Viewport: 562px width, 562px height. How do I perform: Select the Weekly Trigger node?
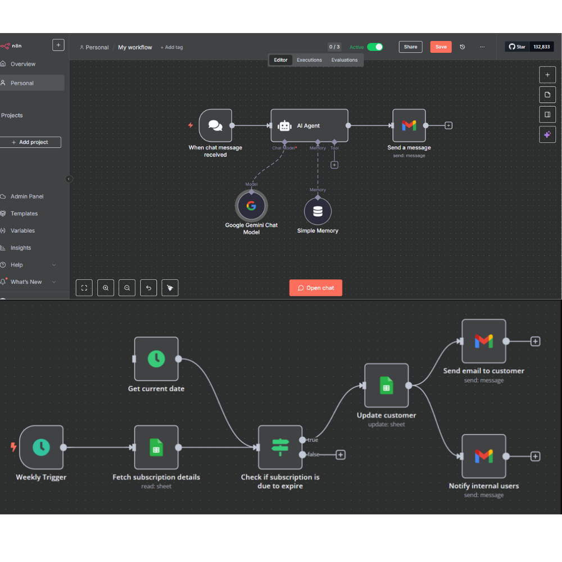point(41,447)
